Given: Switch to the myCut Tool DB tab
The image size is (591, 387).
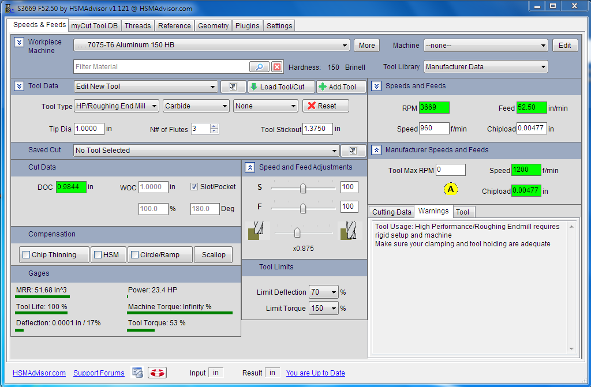Looking at the screenshot, I should (x=94, y=26).
